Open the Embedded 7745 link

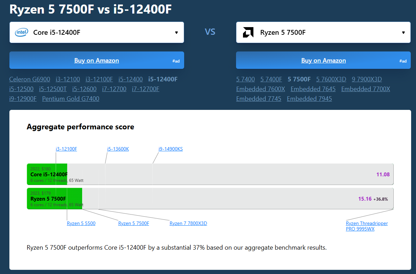pos(259,99)
